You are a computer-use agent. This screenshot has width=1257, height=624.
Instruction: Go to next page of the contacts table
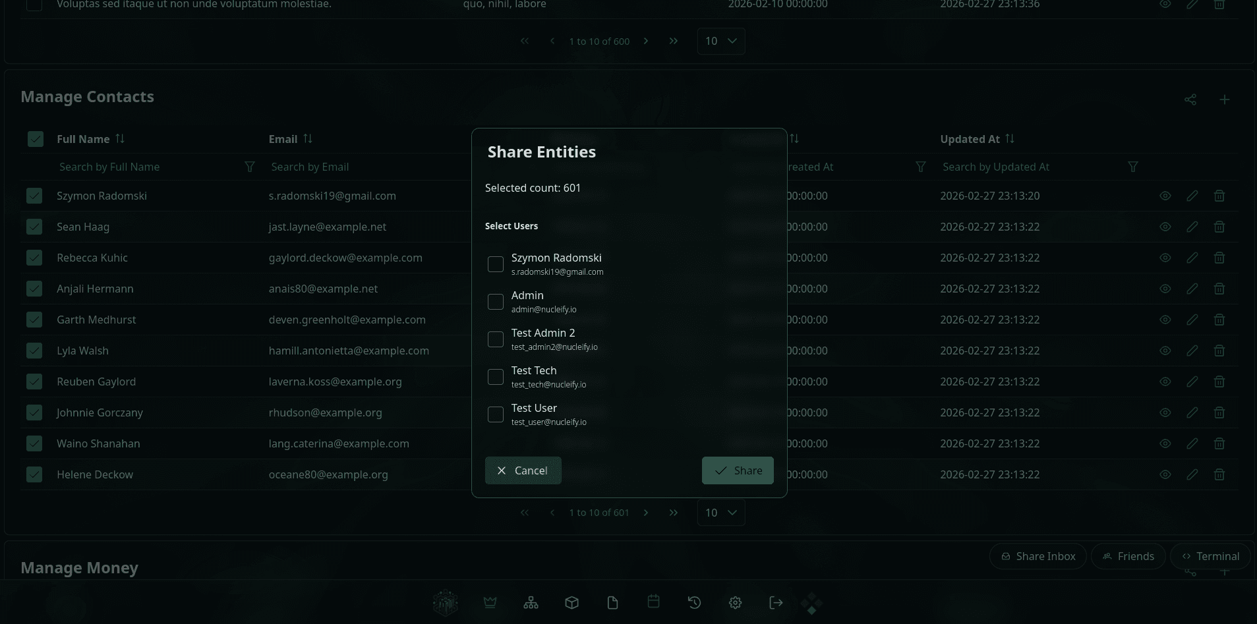(x=646, y=512)
